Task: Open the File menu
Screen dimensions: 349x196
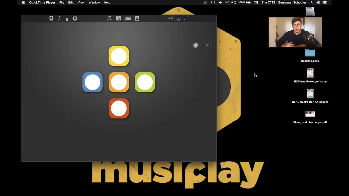Action: tap(62, 2)
